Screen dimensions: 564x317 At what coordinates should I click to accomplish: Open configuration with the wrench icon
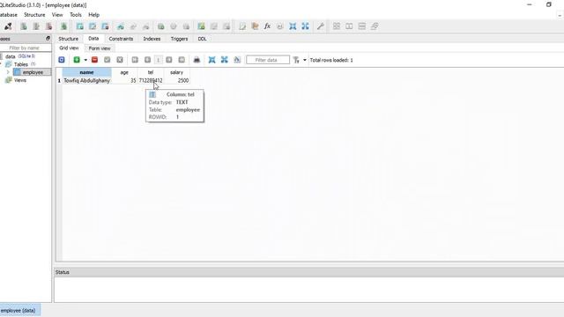[321, 26]
